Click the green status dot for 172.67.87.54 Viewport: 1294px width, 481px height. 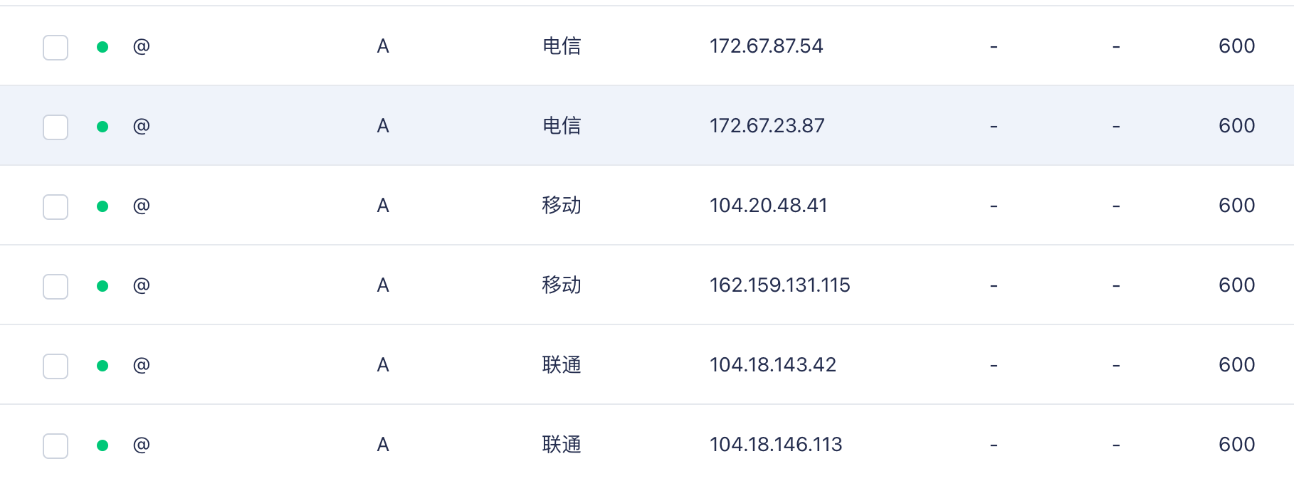coord(102,46)
